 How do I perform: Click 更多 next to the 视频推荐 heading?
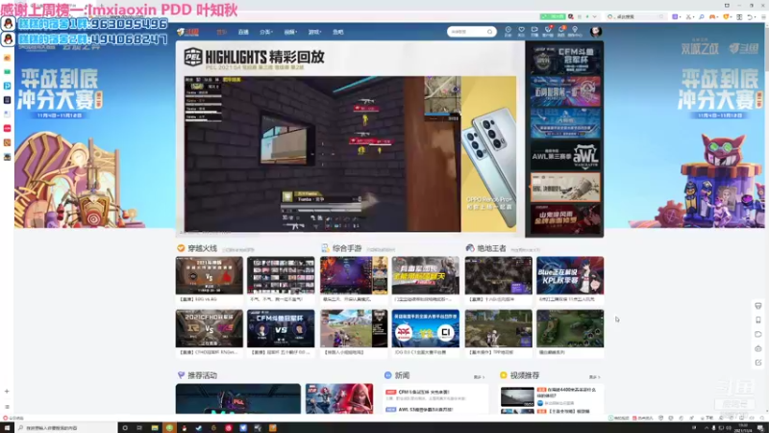pos(594,377)
